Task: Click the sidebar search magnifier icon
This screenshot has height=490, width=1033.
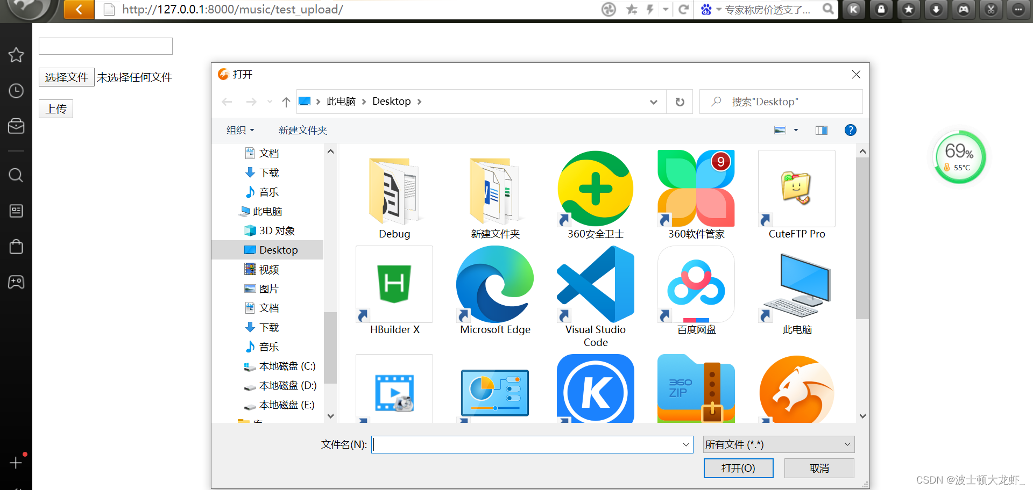Action: click(16, 175)
